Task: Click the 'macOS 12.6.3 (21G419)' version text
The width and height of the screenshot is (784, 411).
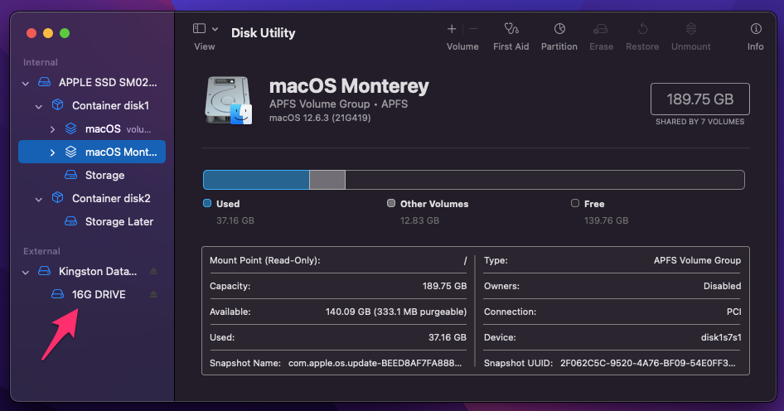Action: tap(320, 118)
